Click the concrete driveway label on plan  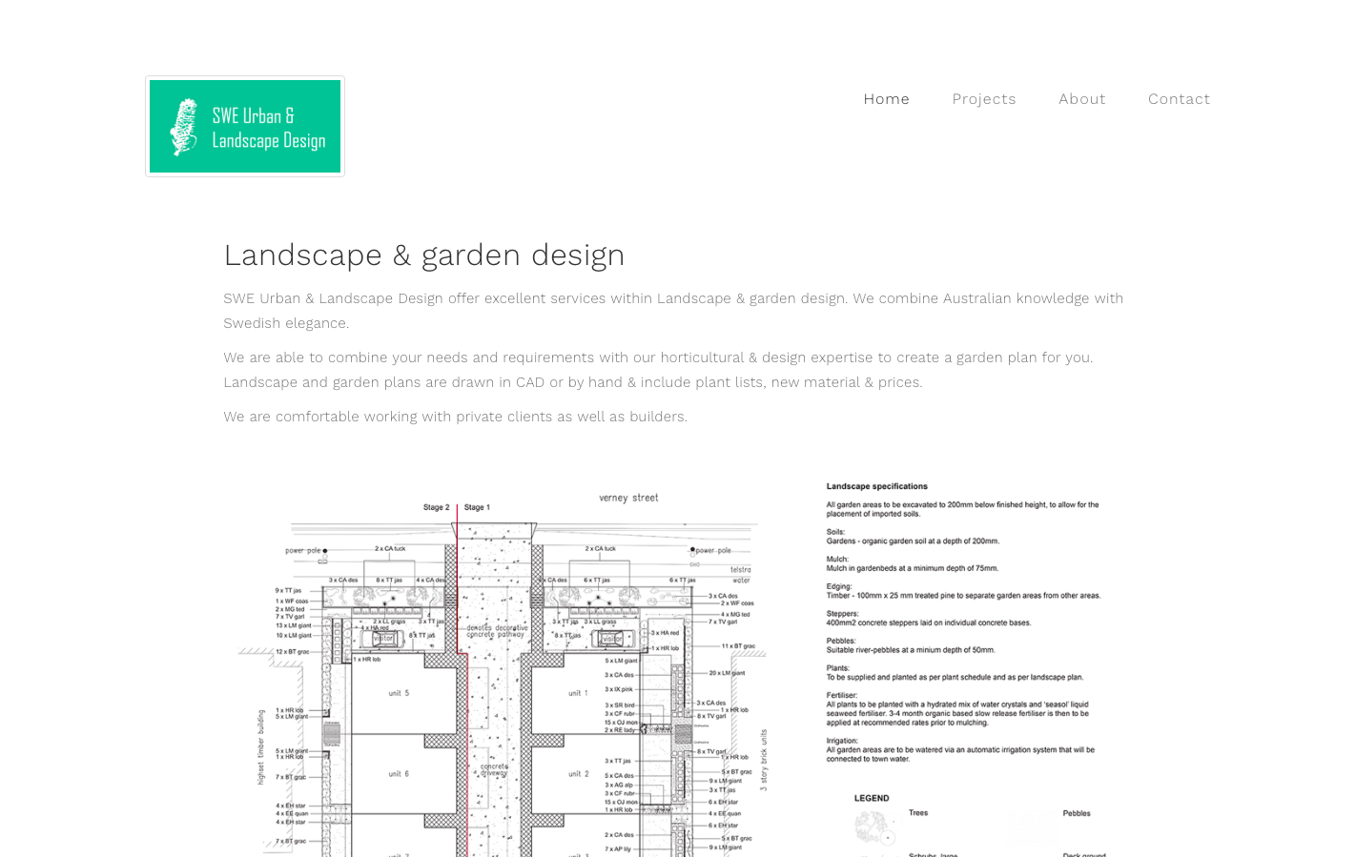point(494,769)
